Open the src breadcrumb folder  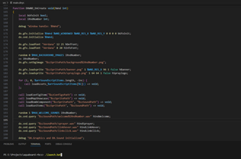[x=3, y=3]
